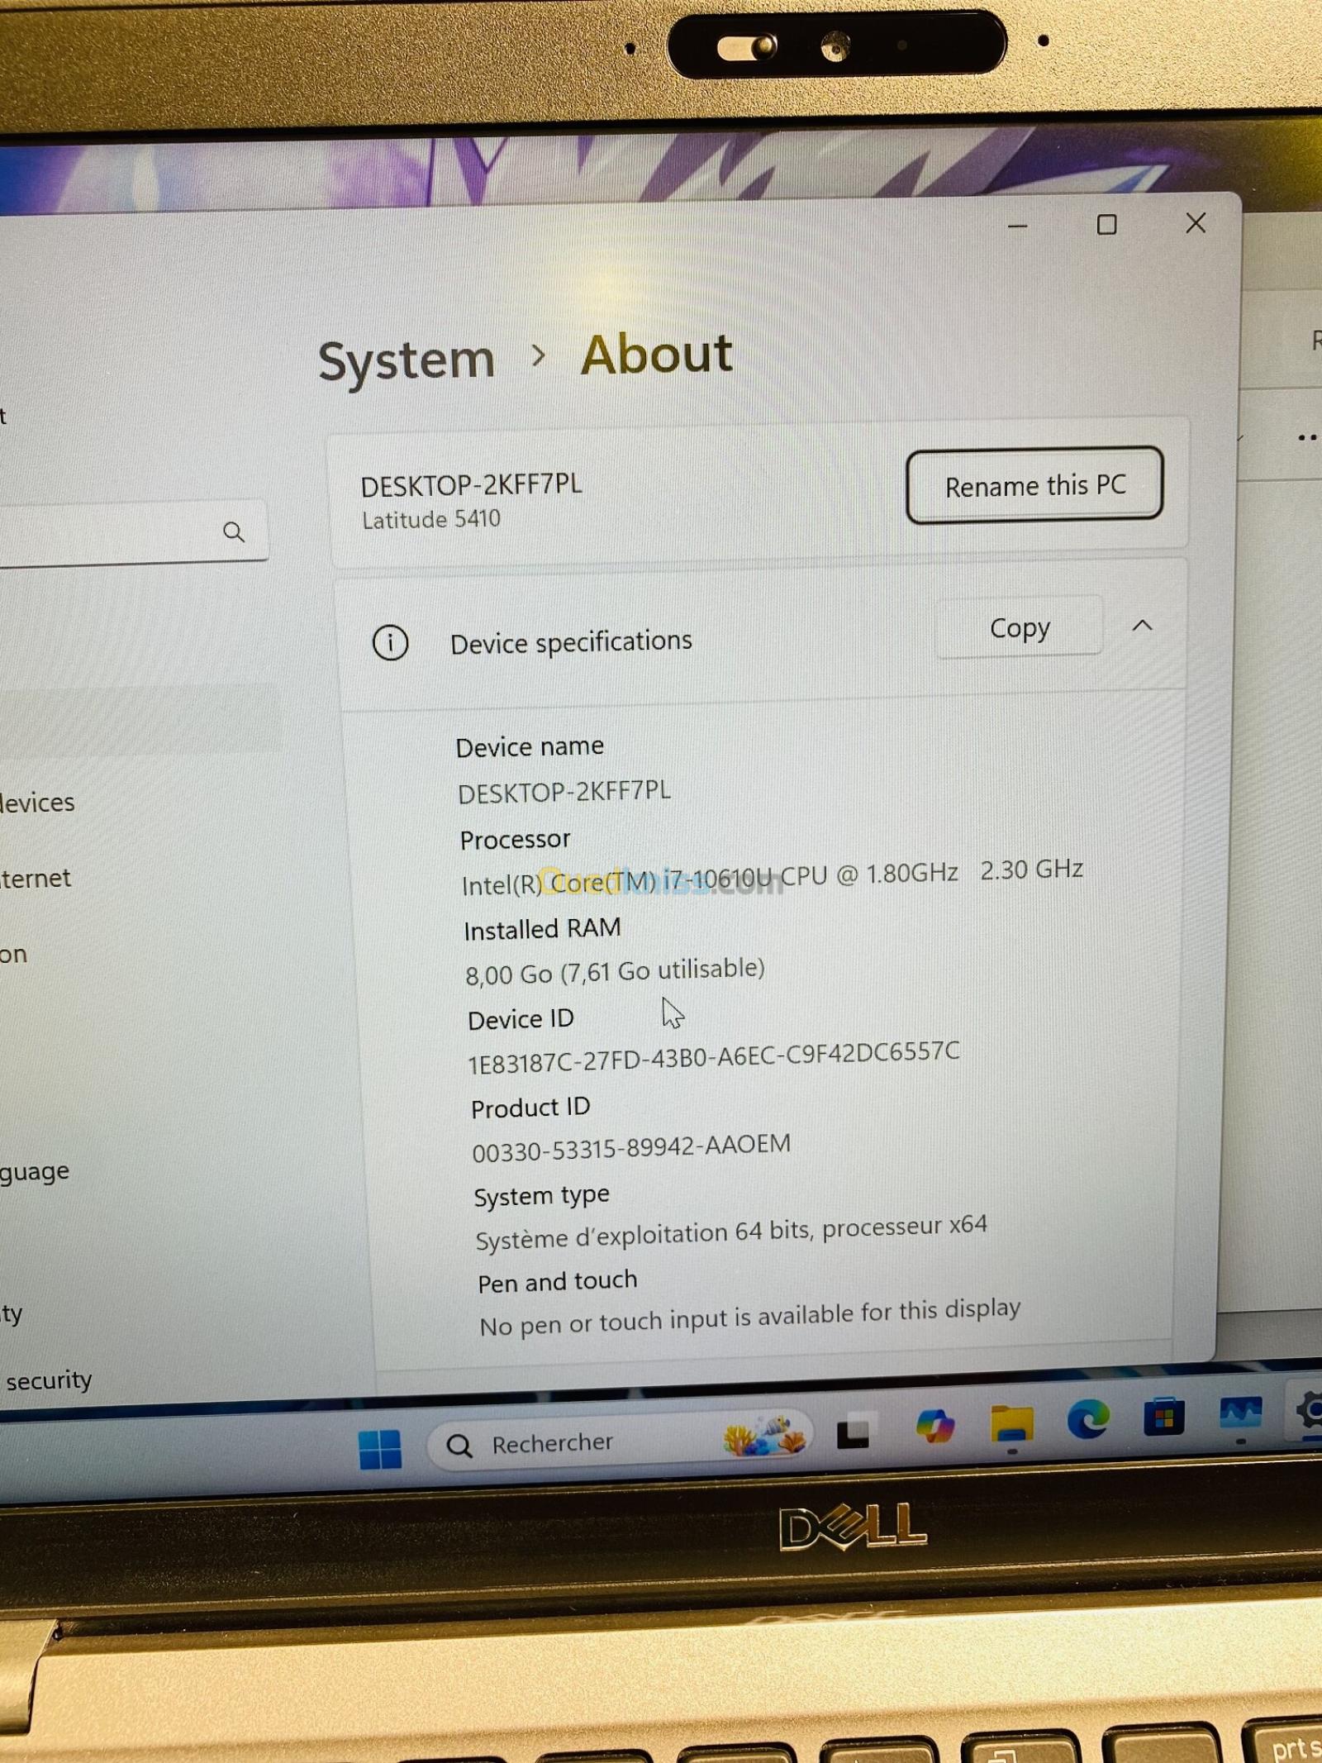Click the taskbar search magnifier icon
The height and width of the screenshot is (1763, 1322).
click(x=459, y=1446)
